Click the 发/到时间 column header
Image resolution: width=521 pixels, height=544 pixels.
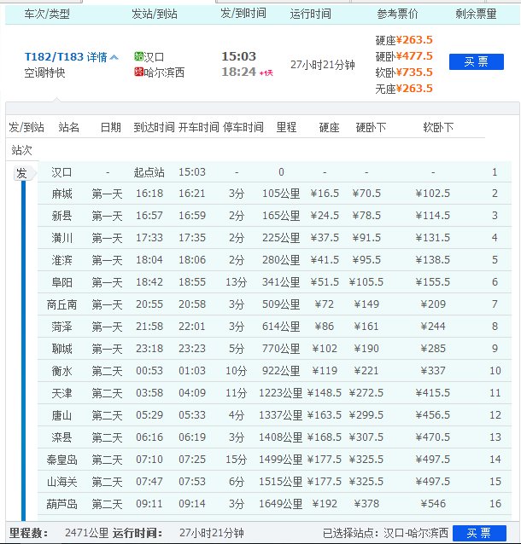(x=243, y=14)
